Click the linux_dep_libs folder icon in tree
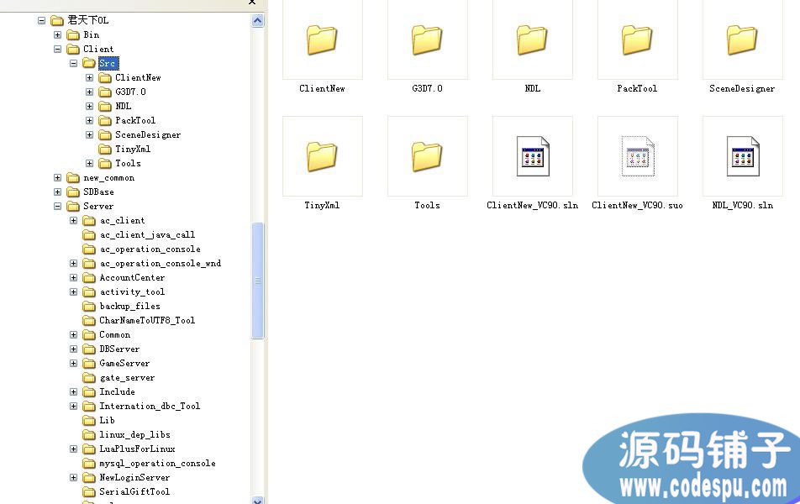This screenshot has height=504, width=800. click(x=89, y=434)
